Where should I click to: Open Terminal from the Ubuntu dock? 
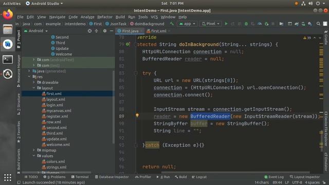pos(8,60)
